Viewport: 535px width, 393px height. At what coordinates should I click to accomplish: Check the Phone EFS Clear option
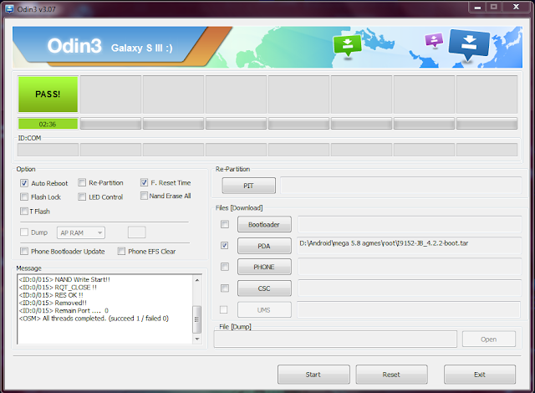121,252
